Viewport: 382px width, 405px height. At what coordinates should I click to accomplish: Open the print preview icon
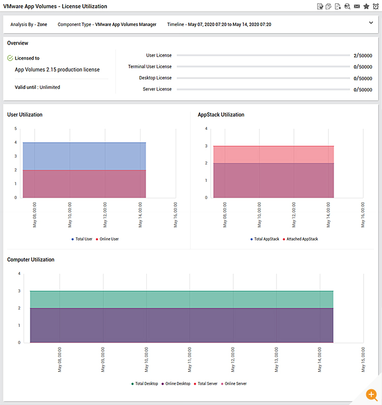coord(347,7)
